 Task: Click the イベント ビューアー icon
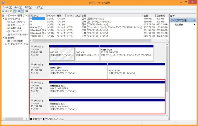point(9,25)
